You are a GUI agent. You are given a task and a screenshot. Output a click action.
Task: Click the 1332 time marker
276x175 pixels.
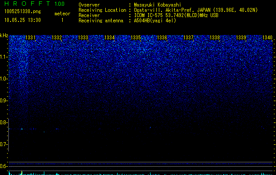pyautogui.click(x=57, y=38)
